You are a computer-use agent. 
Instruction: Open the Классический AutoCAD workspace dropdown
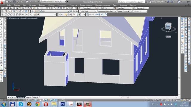(x=53, y=2)
